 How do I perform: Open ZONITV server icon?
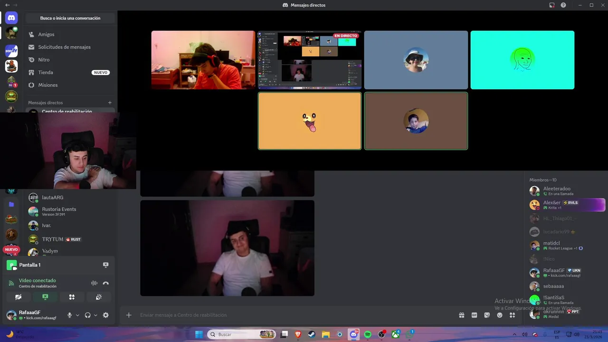point(11,50)
